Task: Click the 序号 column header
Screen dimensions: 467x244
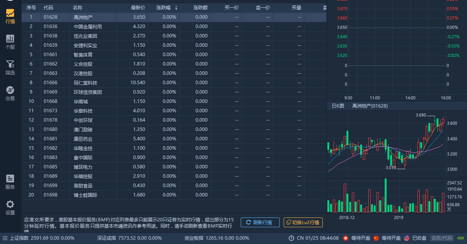Action: tap(31, 8)
